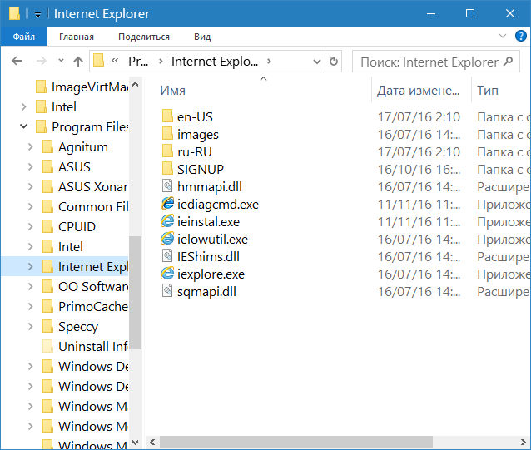
Task: Click the hidden path double-chevron breadcrumb
Action: coord(115,61)
